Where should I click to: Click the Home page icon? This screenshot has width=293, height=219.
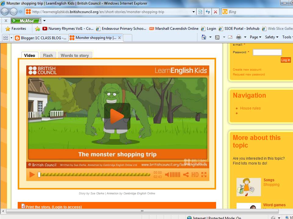[204, 37]
